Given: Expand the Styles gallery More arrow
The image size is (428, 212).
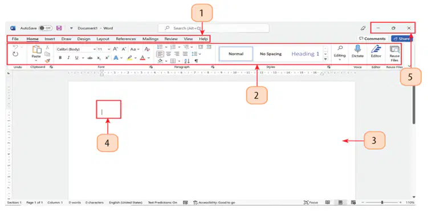Looking at the screenshot, I should pyautogui.click(x=325, y=59).
